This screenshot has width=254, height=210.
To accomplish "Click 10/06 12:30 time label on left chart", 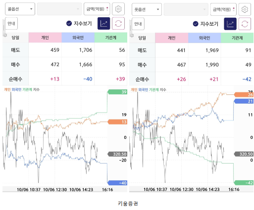I will click(55, 190).
